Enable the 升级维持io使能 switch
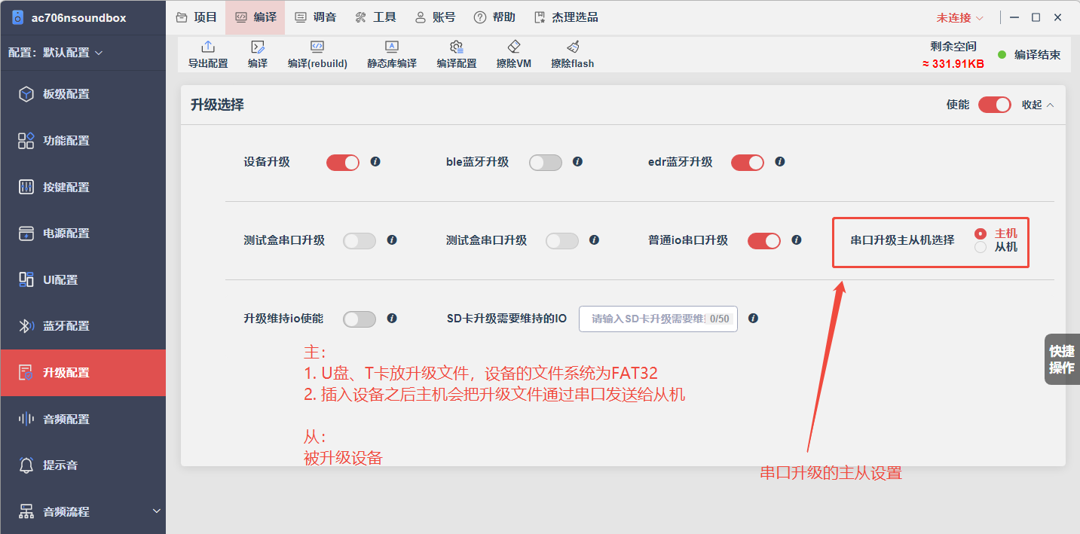Screen dimensions: 1080x534 (359, 319)
